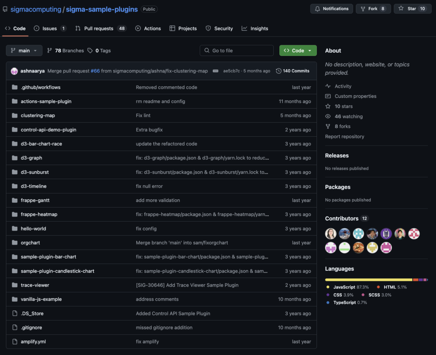436x355 pixels.
Task: Open the Pull requests tab
Action: (x=100, y=29)
